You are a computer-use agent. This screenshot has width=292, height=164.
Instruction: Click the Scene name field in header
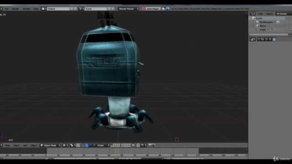click(96, 9)
